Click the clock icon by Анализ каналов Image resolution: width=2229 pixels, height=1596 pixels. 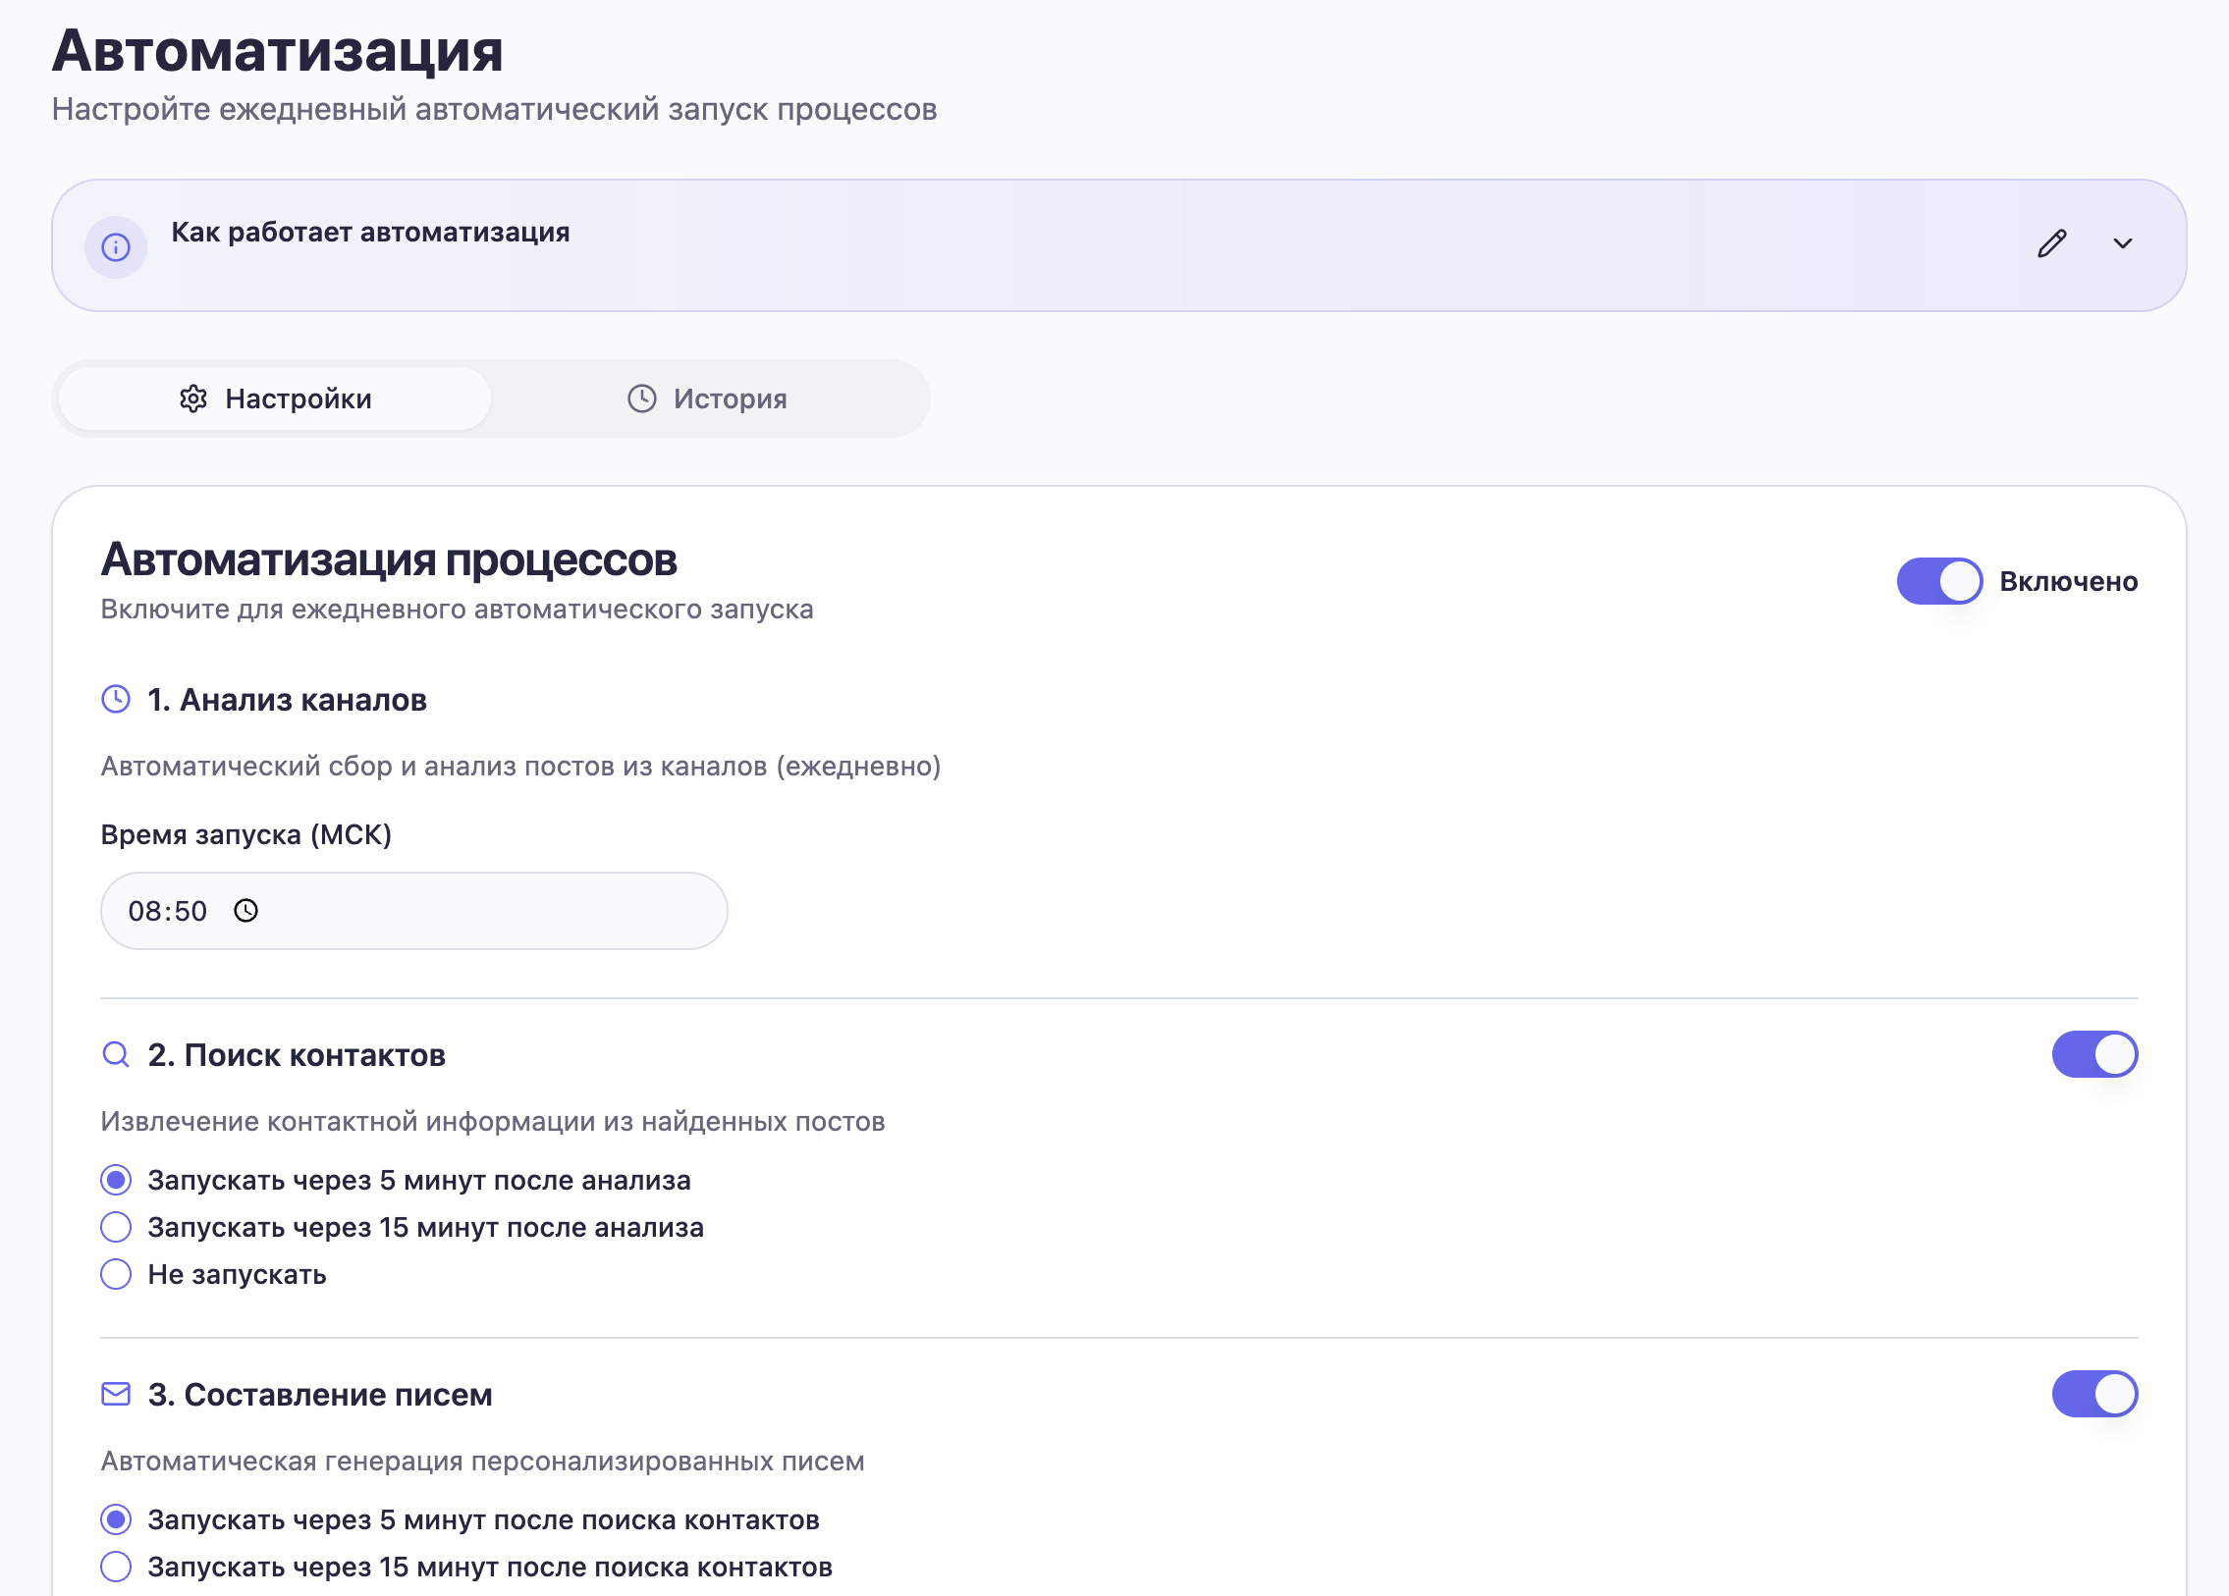[x=116, y=699]
